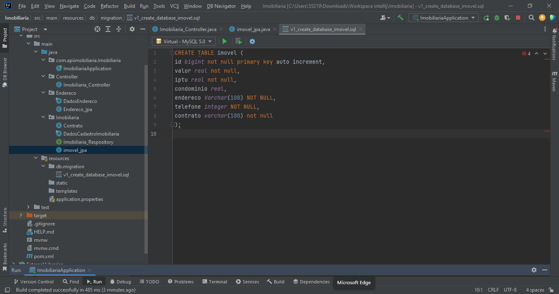Open the Refactor menu
Image resolution: width=559 pixels, height=294 pixels.
[x=110, y=6]
